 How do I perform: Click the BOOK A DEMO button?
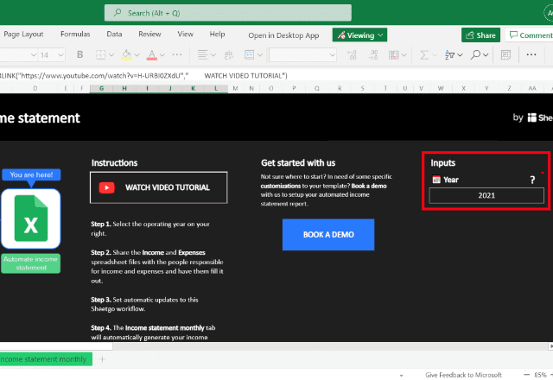click(x=328, y=234)
